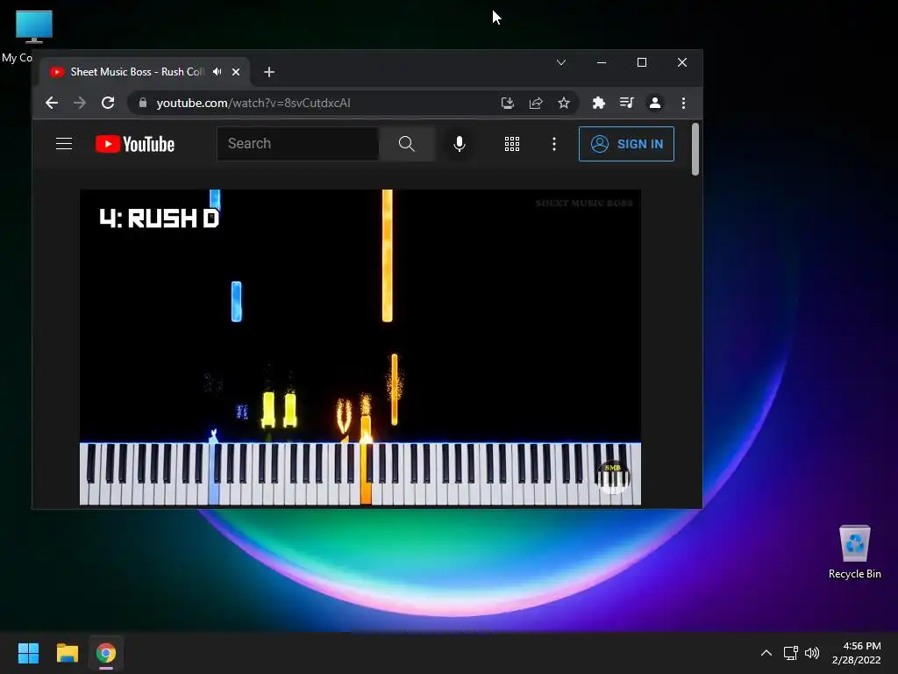Click the address bar URL
Screen dimensions: 898x674
[x=253, y=104]
